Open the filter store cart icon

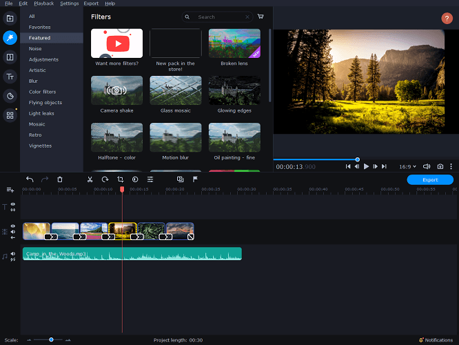(x=261, y=17)
